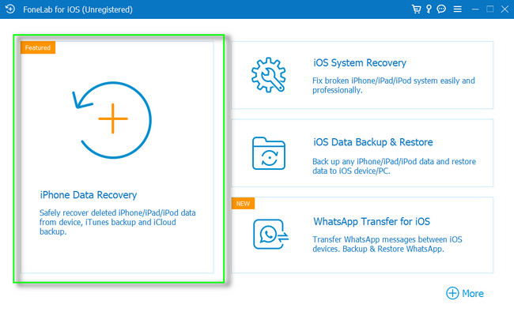Click the orange Featured badge
This screenshot has height=312, width=514.
click(38, 47)
